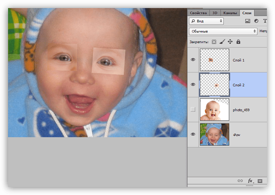Select Слой 1 layer thumbnail

(215, 60)
